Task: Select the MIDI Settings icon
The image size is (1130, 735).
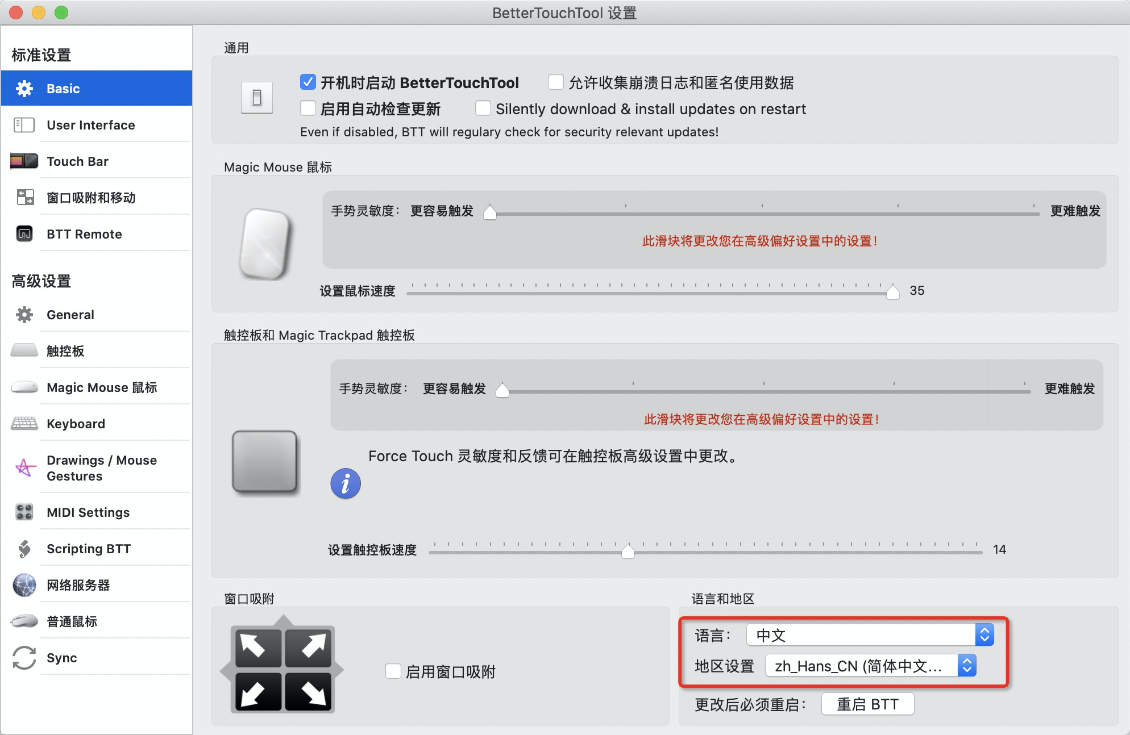Action: tap(23, 512)
